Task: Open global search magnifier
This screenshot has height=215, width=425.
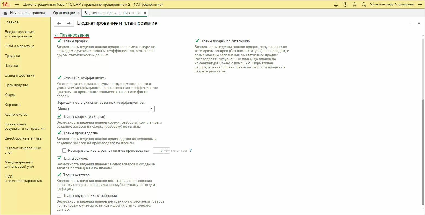Action: [x=364, y=5]
